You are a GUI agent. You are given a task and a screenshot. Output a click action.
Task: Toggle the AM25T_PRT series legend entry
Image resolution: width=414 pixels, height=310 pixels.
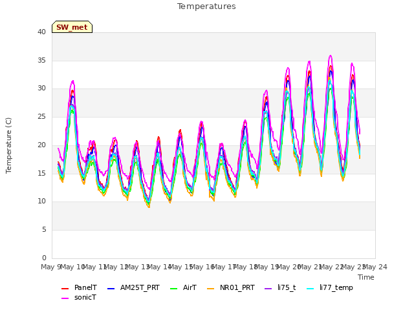[134, 287]
